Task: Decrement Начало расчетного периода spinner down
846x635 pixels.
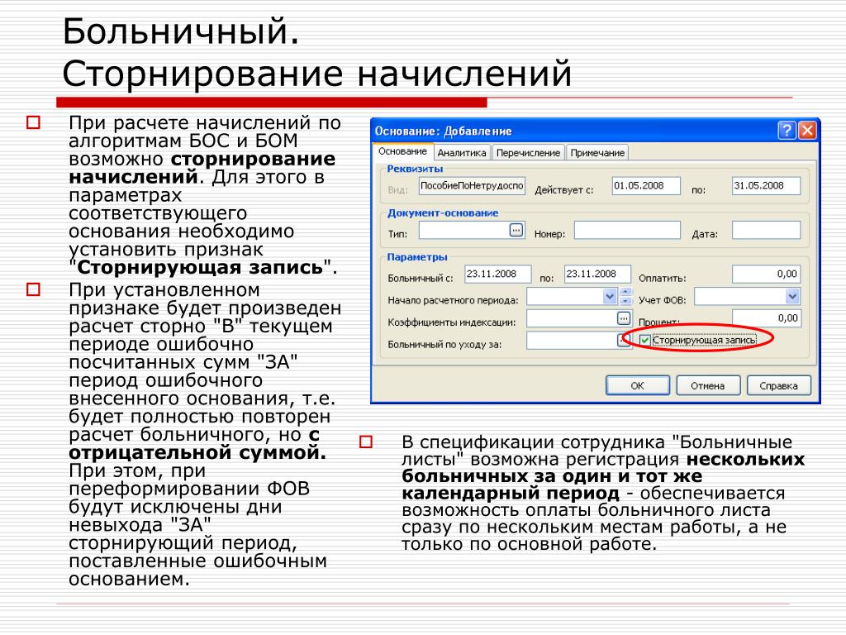Action: (x=626, y=300)
